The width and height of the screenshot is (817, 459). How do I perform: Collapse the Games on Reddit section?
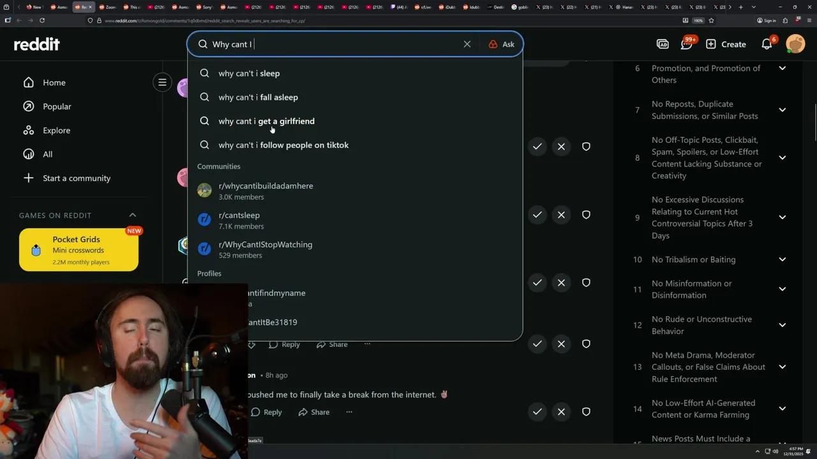(133, 215)
